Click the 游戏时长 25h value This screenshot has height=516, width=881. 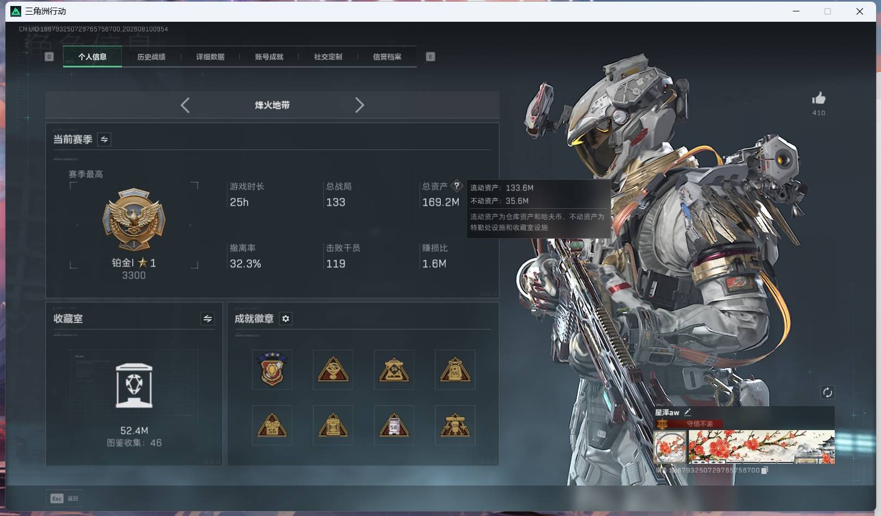point(239,202)
